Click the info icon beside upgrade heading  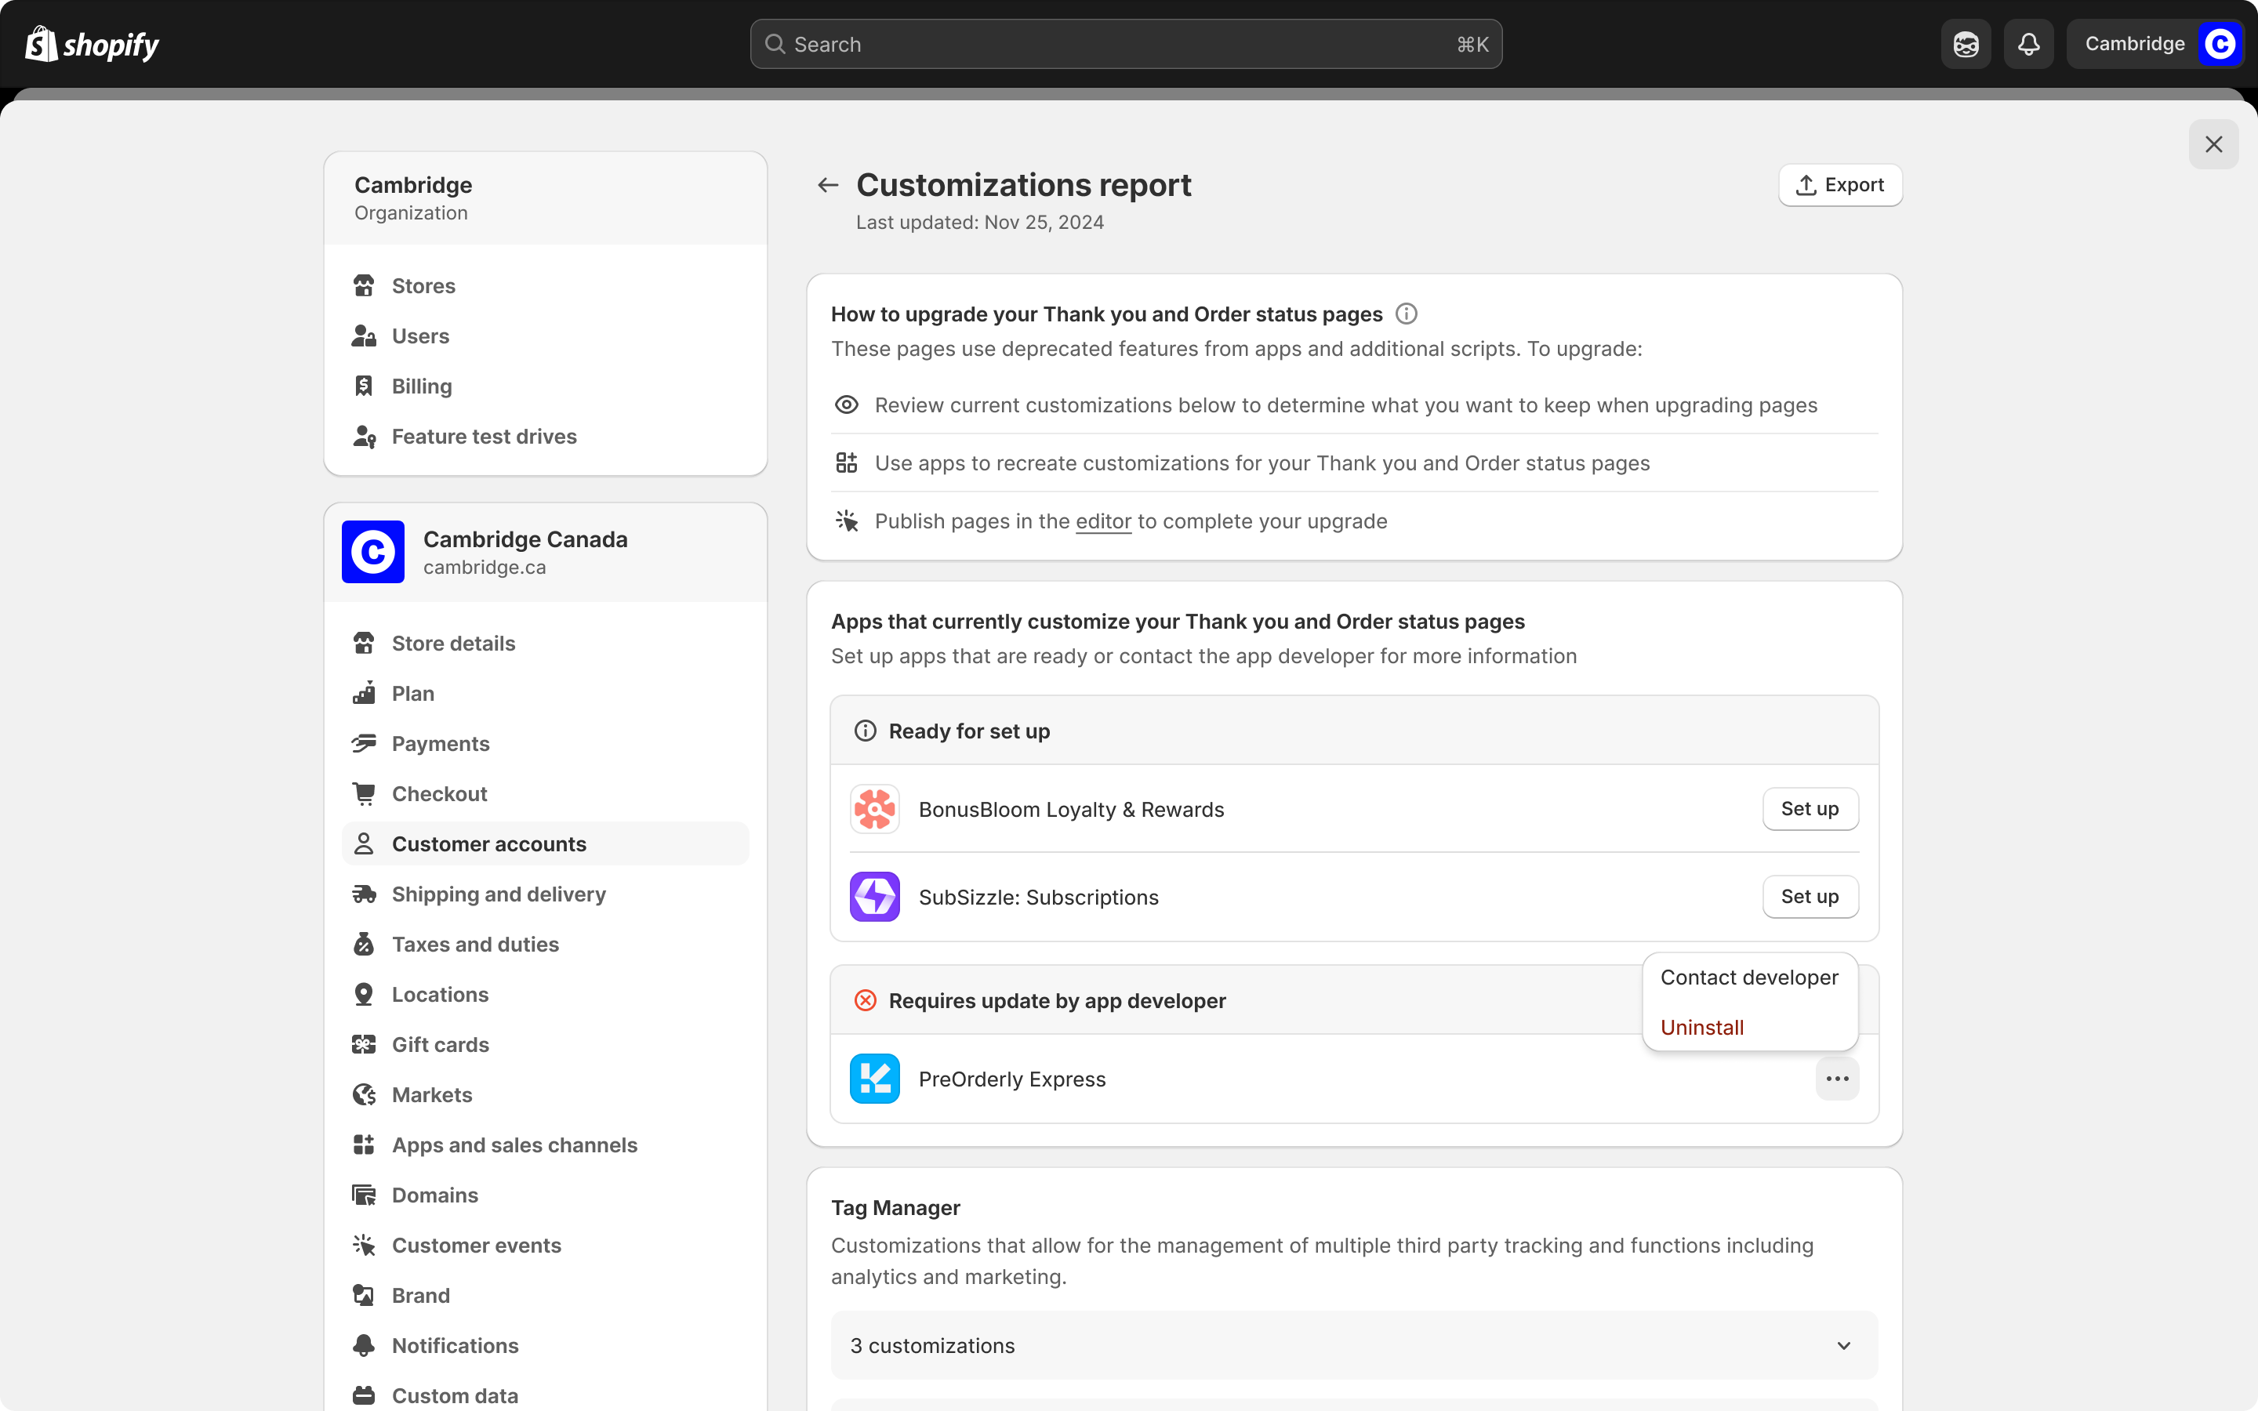tap(1406, 314)
